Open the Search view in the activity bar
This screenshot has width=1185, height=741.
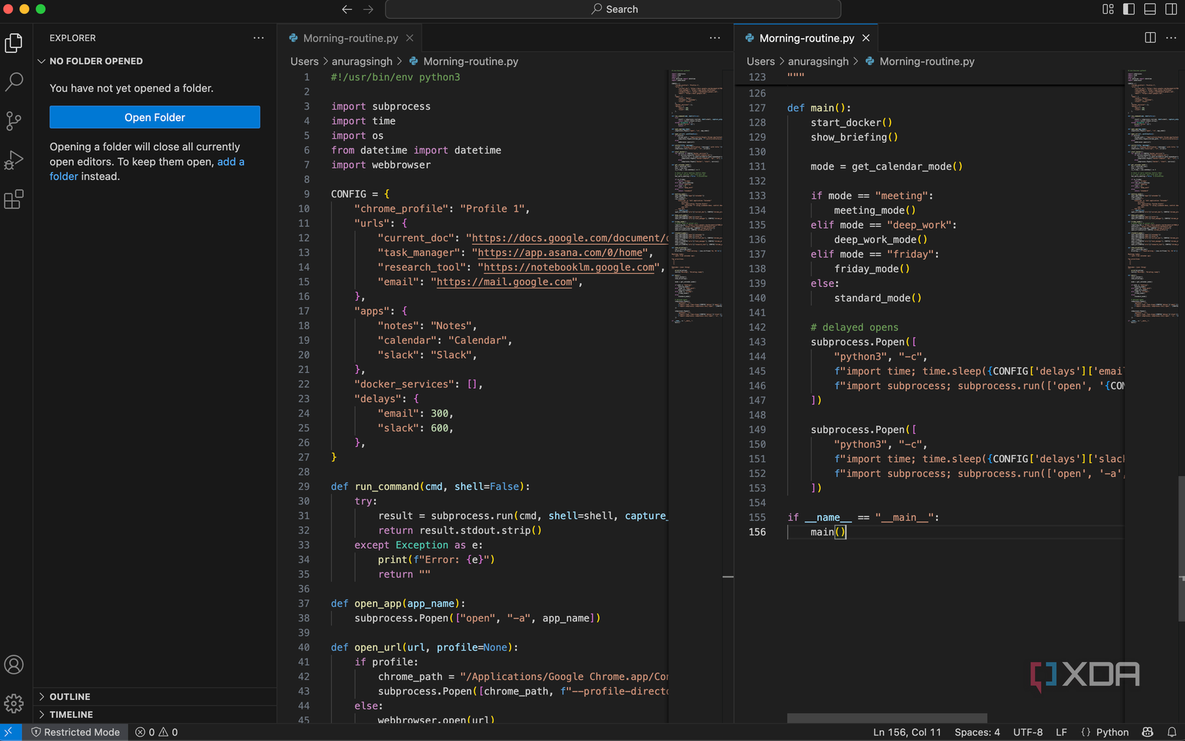[x=14, y=82]
